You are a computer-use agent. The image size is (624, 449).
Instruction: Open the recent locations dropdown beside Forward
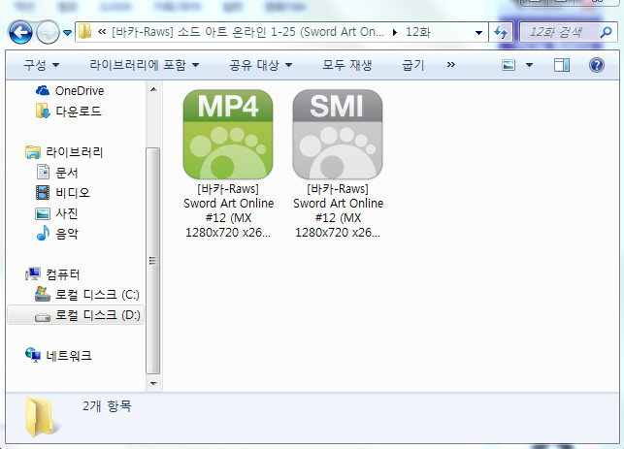[x=67, y=33]
